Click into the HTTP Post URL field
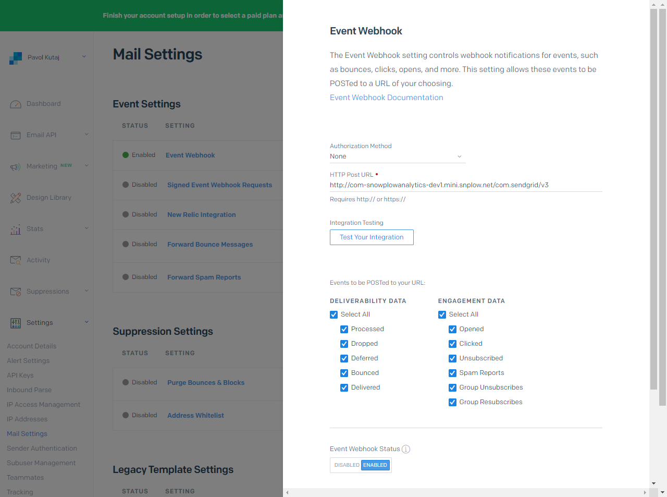Screen dimensions: 667x497 [465, 185]
